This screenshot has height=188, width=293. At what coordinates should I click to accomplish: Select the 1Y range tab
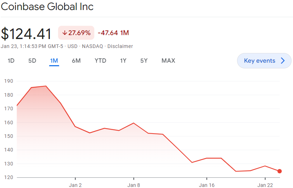123,61
